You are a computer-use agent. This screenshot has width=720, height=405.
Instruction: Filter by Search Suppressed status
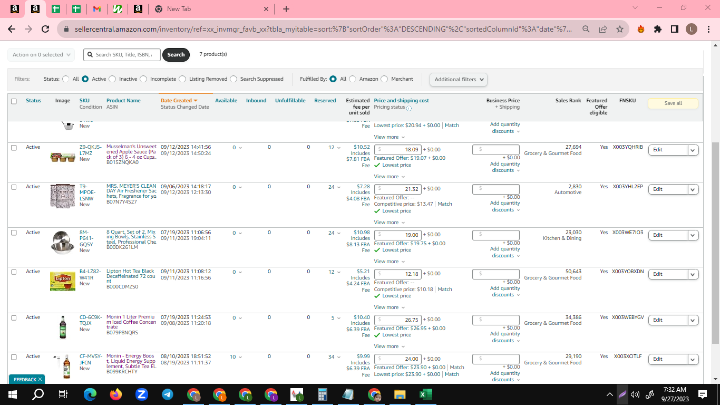(233, 79)
